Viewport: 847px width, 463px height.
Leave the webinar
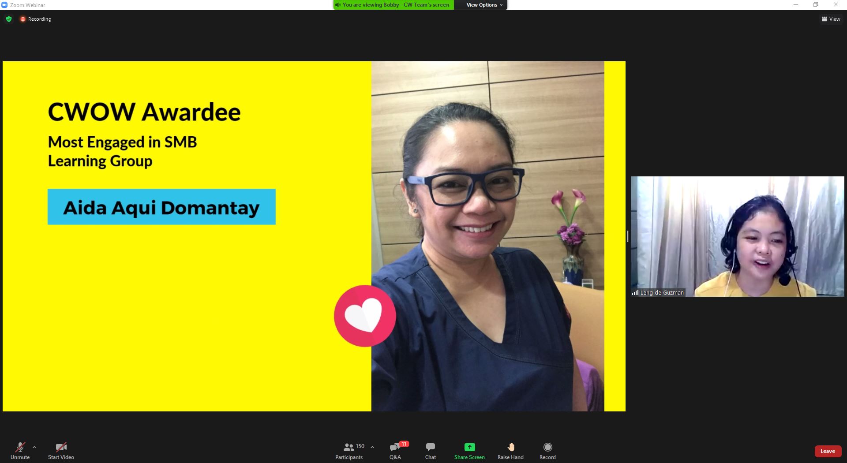(x=828, y=451)
